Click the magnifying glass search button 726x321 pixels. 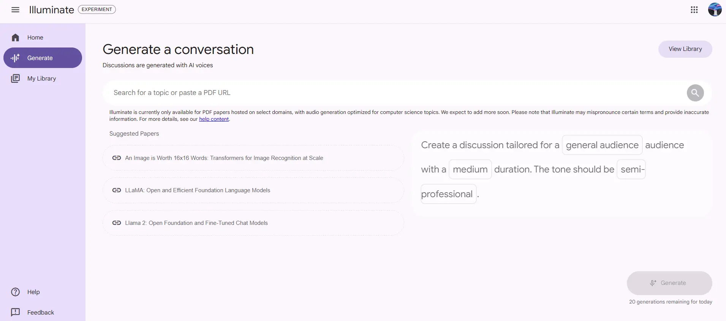[695, 93]
